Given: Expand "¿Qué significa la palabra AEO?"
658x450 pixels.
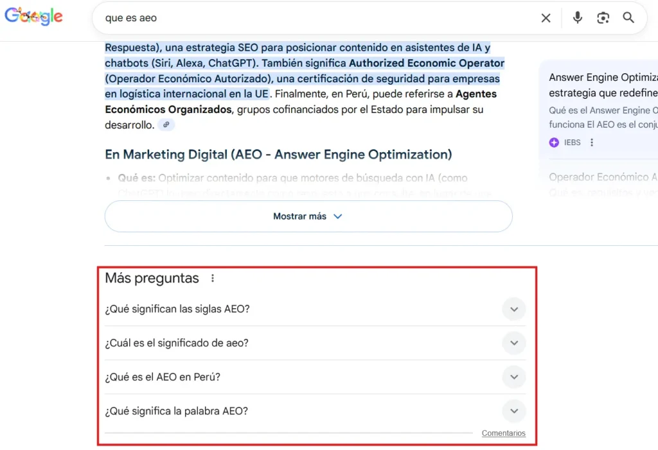Looking at the screenshot, I should click(x=315, y=411).
